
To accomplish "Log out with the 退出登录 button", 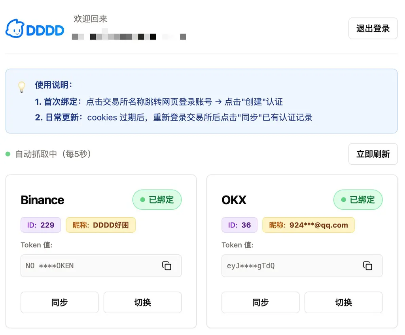I will coord(373,28).
